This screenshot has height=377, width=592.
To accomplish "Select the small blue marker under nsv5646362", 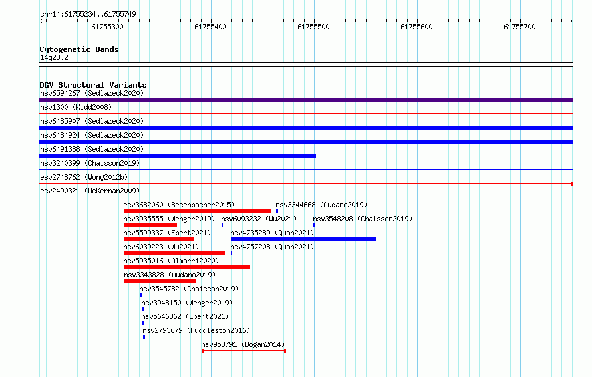I will click(x=142, y=323).
